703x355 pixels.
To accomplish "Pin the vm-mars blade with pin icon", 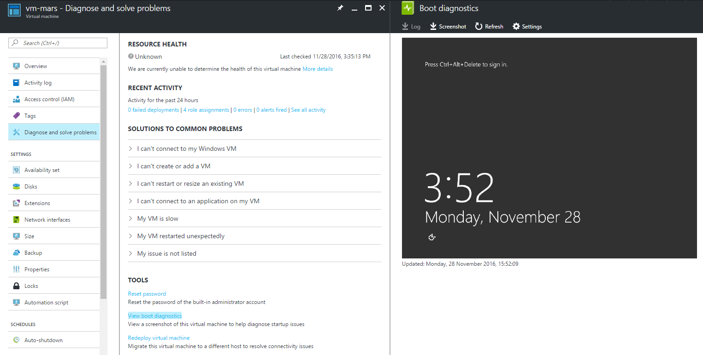I will 340,8.
